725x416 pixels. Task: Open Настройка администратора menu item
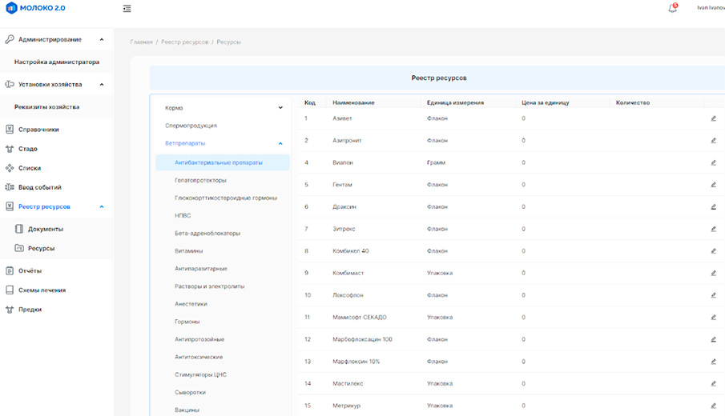point(56,62)
